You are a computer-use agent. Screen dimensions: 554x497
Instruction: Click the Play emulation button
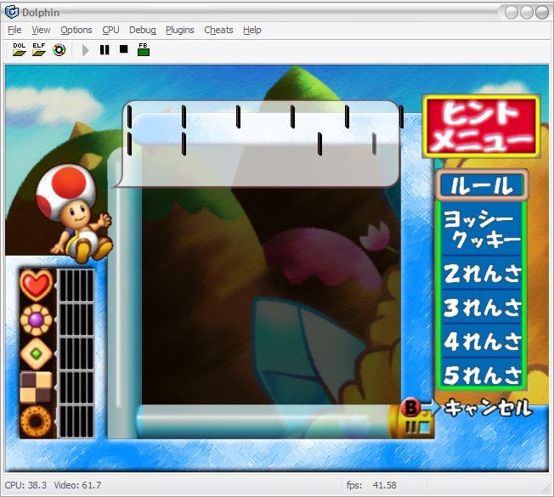pyautogui.click(x=85, y=50)
